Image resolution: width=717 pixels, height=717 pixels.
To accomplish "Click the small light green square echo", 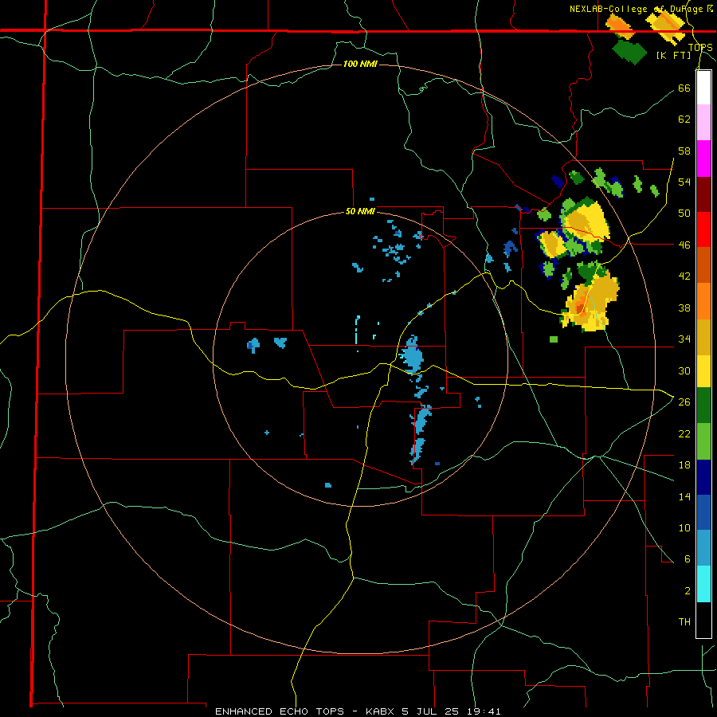I will point(554,339).
